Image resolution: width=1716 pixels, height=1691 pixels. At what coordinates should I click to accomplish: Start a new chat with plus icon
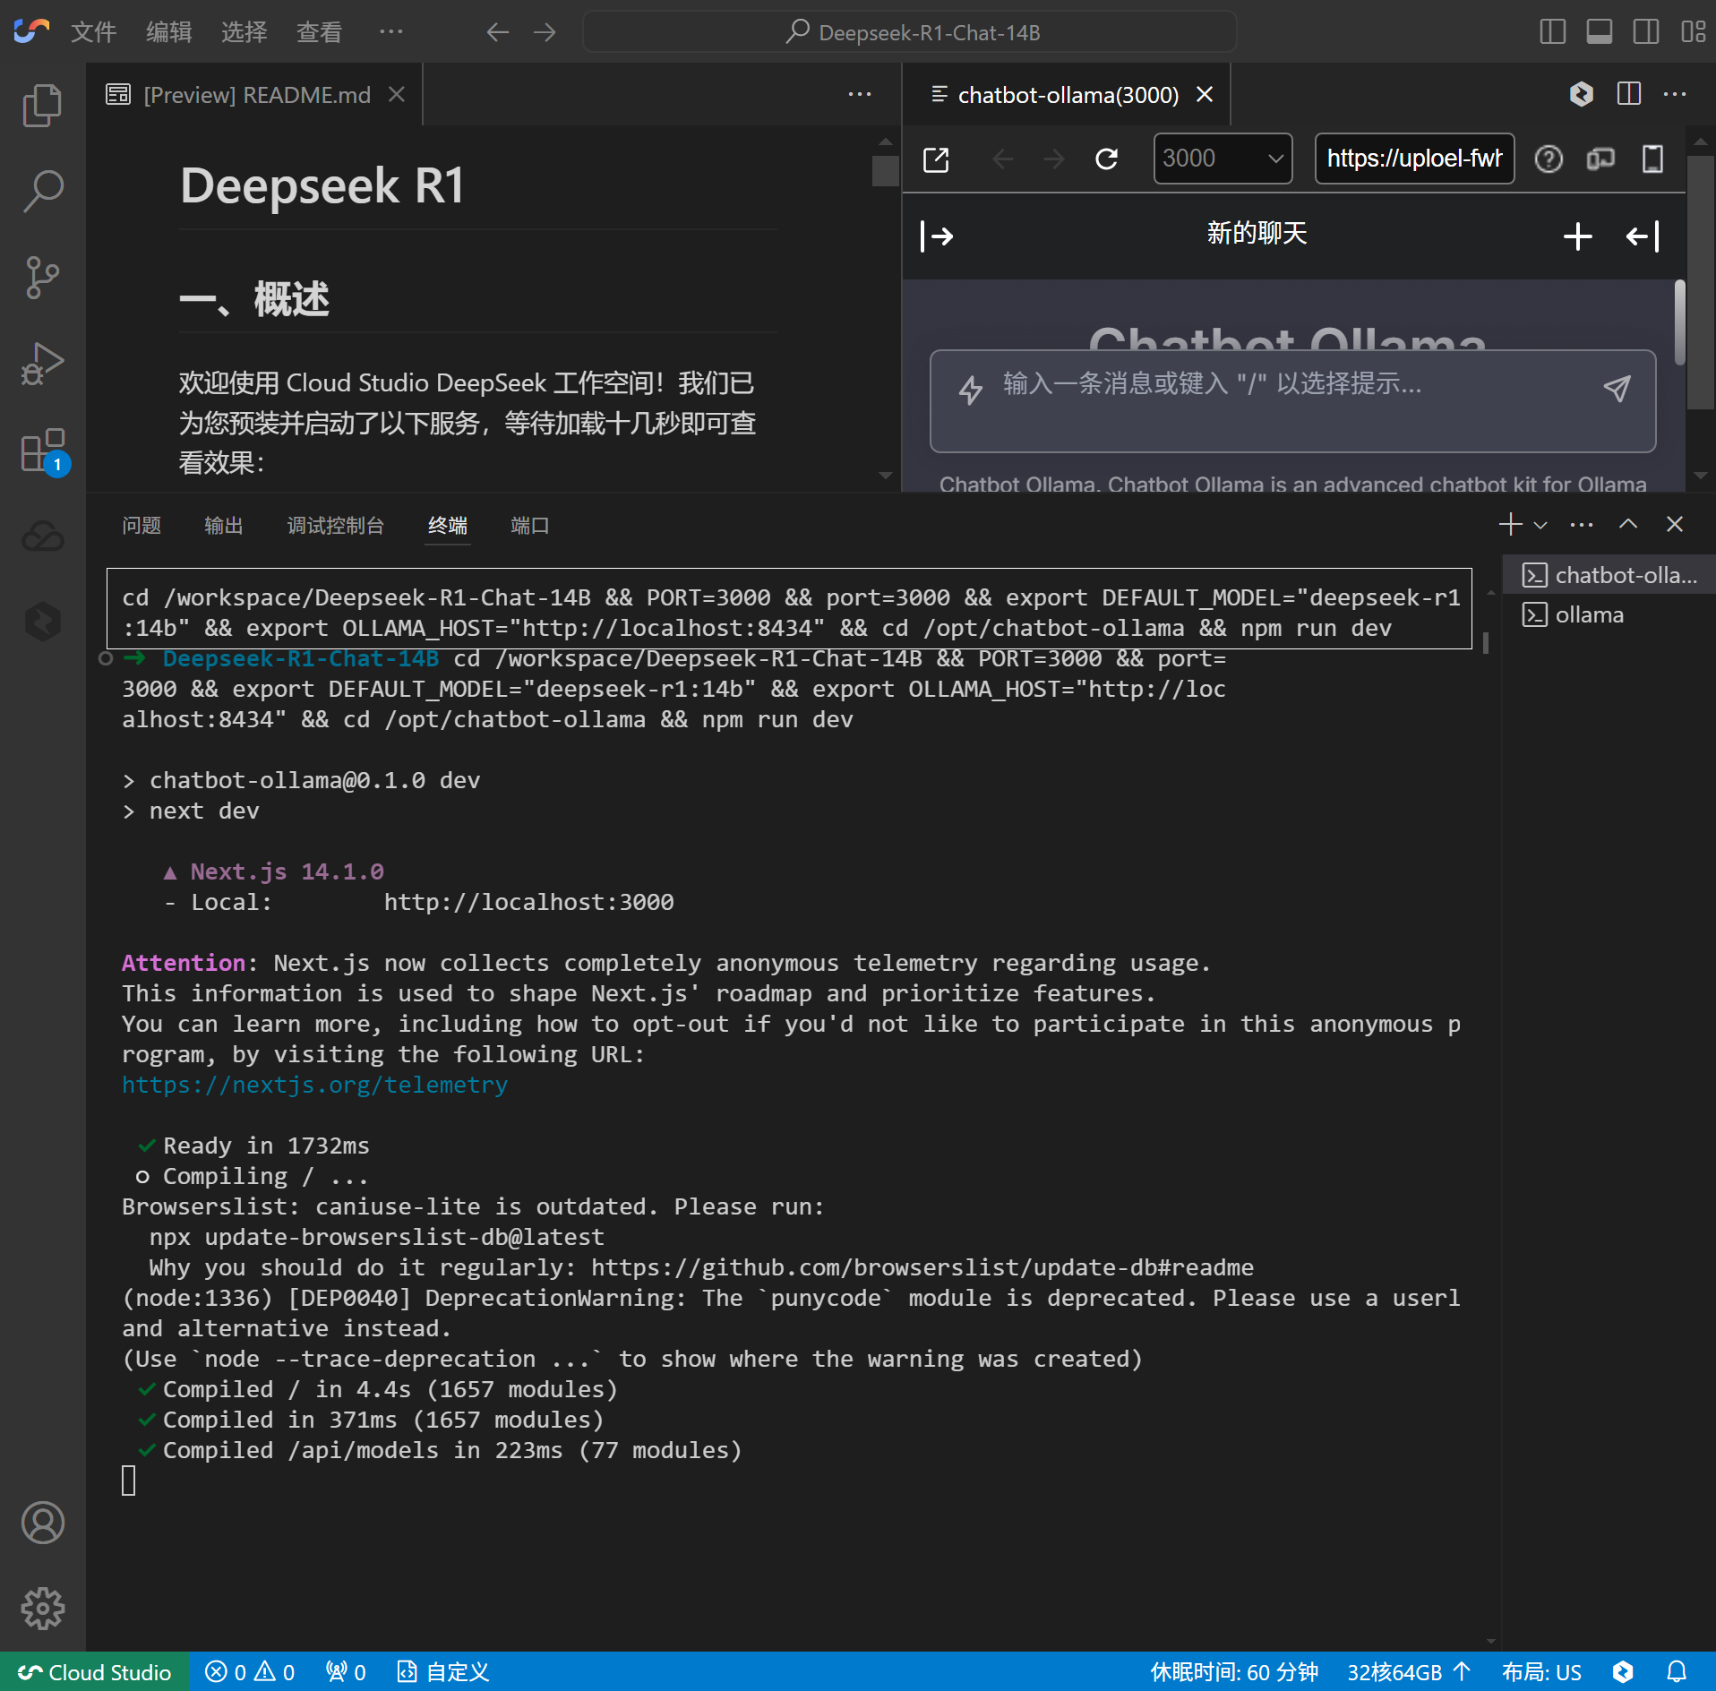(1578, 236)
